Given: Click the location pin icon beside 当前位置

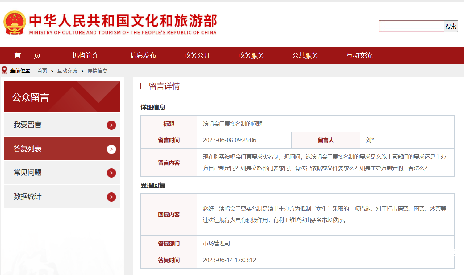Looking at the screenshot, I should coord(4,70).
